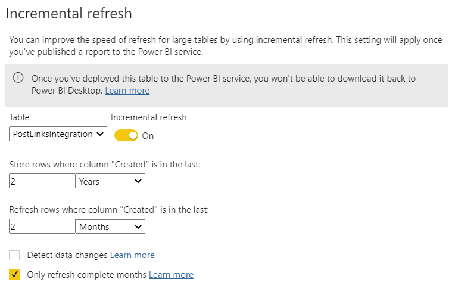Click the banner message about Power BI Desktop
Viewport: 452px width, 301px height.
pos(223,79)
